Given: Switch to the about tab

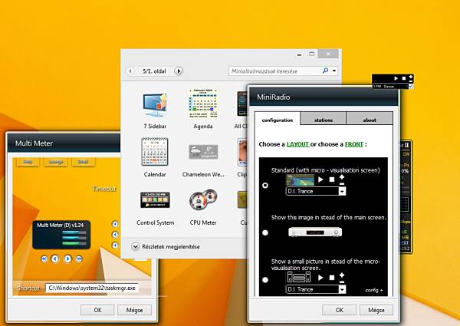Looking at the screenshot, I should [x=370, y=119].
